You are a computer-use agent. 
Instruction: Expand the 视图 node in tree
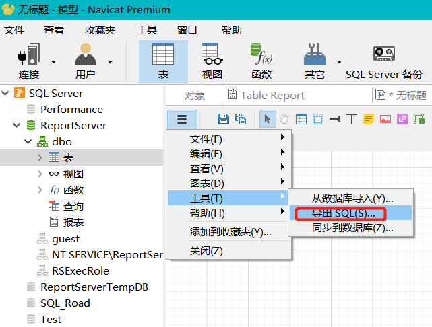40,174
